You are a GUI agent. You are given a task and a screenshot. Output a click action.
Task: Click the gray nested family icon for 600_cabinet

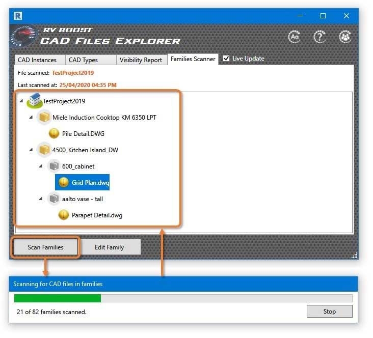click(x=54, y=166)
